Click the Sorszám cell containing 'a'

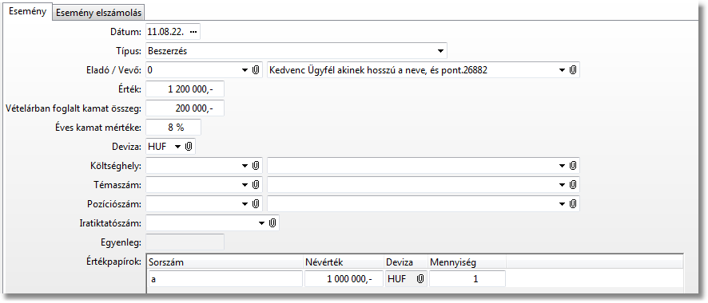pyautogui.click(x=225, y=279)
